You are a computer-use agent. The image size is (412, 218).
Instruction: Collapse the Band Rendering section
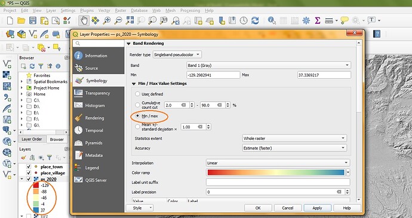coord(128,44)
